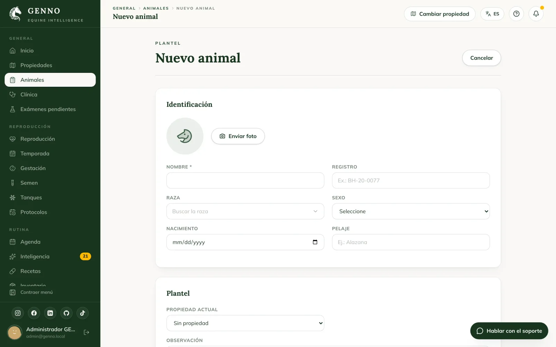
Task: Open the date picker calendar icon
Action: tap(315, 242)
